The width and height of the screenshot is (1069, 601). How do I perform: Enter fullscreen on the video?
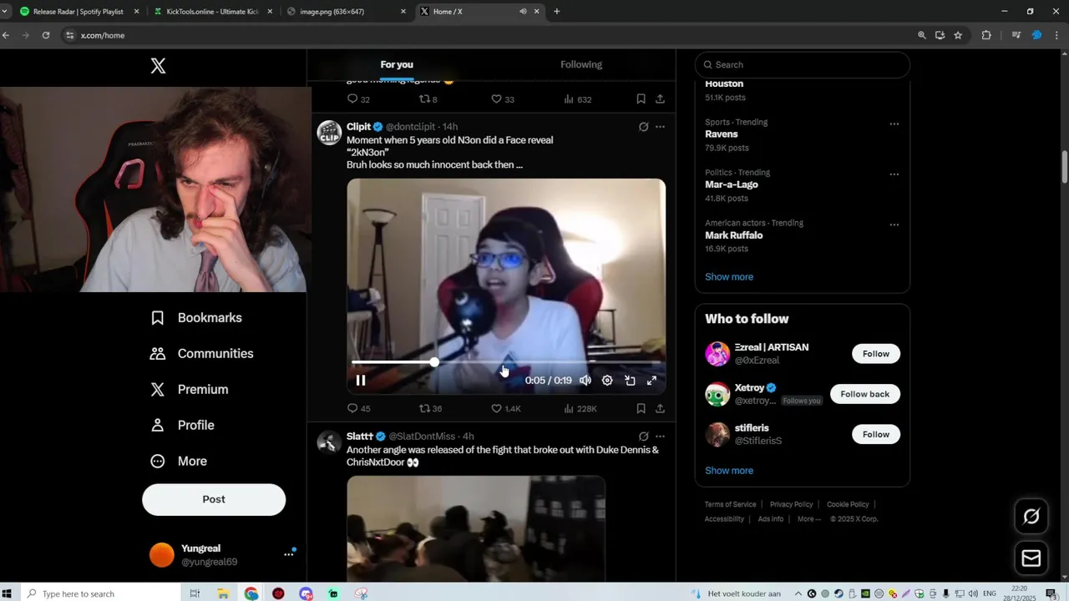651,381
